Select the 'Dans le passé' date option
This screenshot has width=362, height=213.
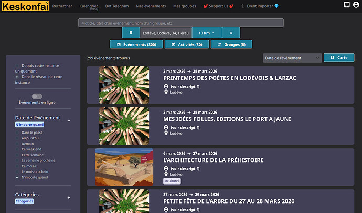pos(17,133)
